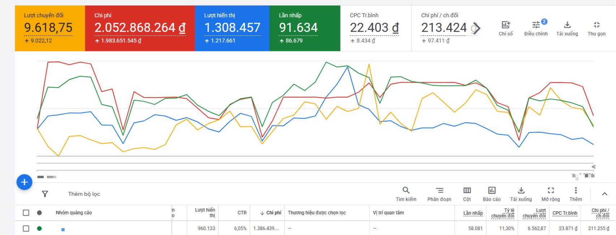Click green status dot in first row
Screen dimensions: 616x235
coord(39,228)
